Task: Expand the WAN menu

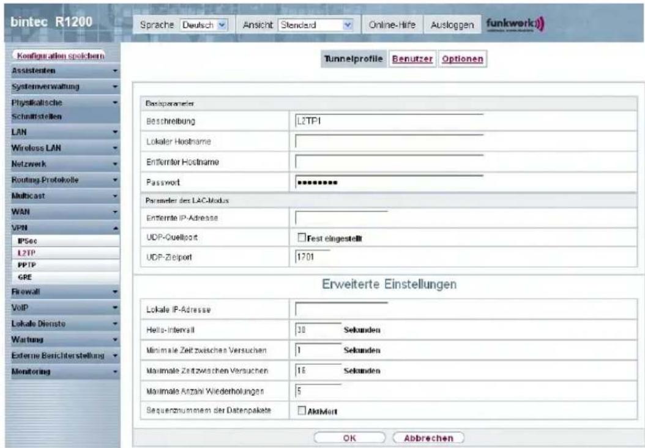Action: [x=65, y=212]
